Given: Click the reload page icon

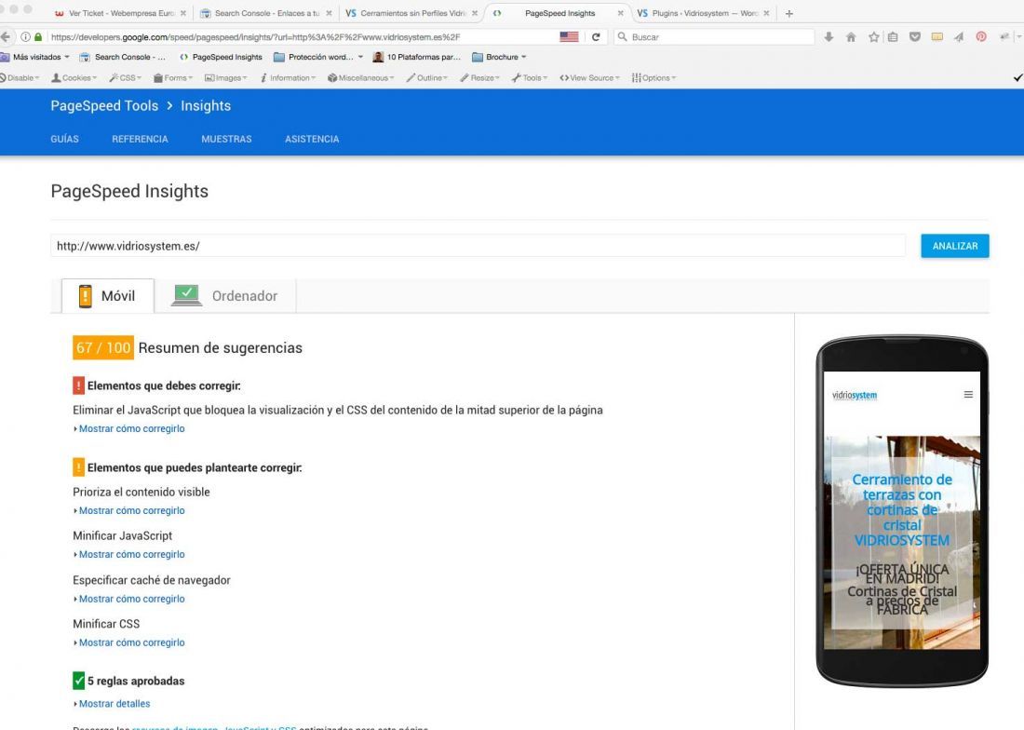Looking at the screenshot, I should pyautogui.click(x=596, y=37).
